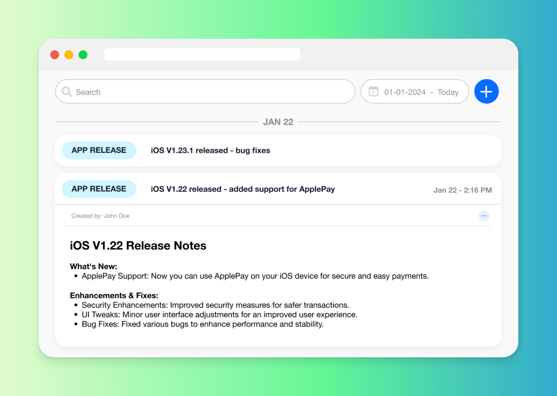
Task: Click the green maximize window button
Action: point(83,55)
